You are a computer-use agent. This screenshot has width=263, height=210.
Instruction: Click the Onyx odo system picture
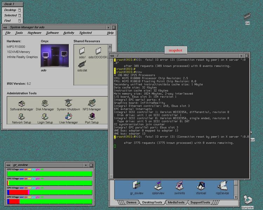[x=55, y=56]
